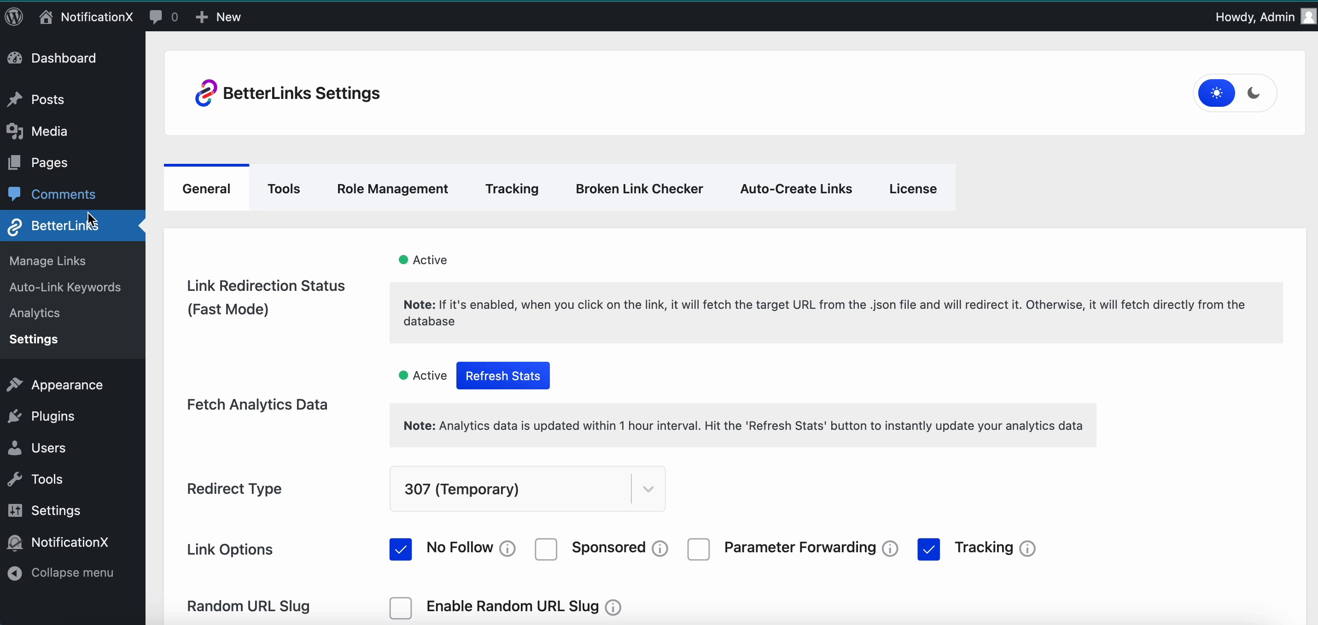Switch to dark mode with moon icon
The height and width of the screenshot is (625, 1318).
coord(1254,93)
